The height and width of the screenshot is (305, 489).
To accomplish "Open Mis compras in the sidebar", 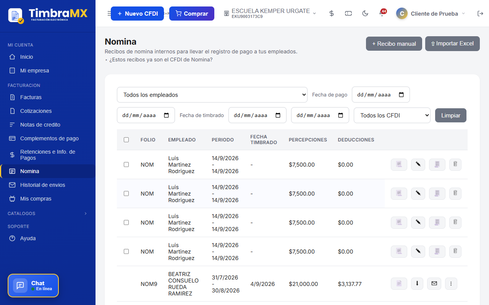I will pos(48,199).
